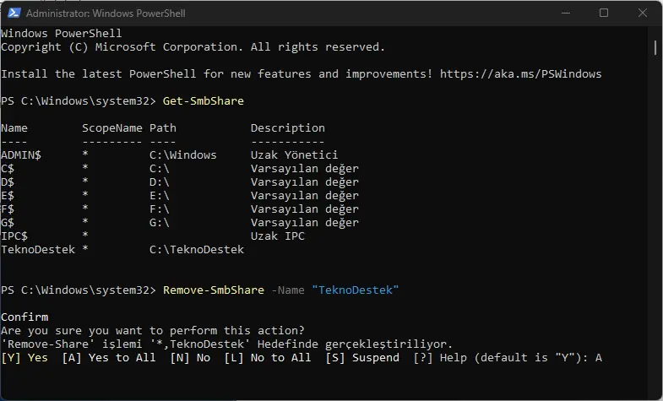
Task: Click the '[L] No to All' option
Action: tap(268, 358)
